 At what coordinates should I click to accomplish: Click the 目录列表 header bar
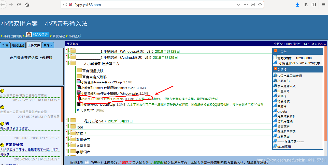(196, 44)
